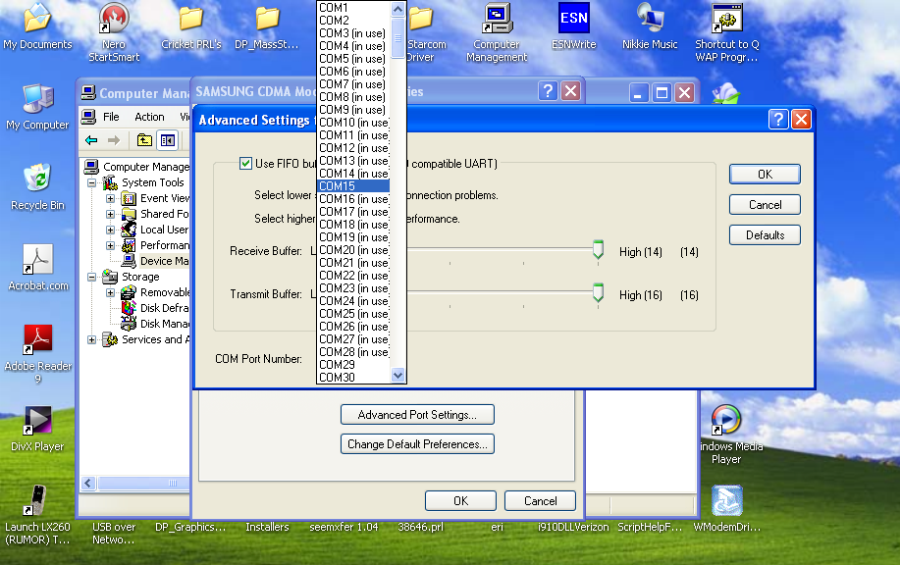Open WModemDri desktop icon
The image size is (900, 565).
pyautogui.click(x=726, y=509)
